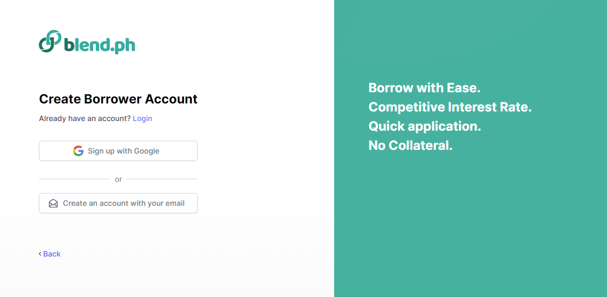The height and width of the screenshot is (297, 607).
Task: Click the 'or' divider label
Action: pyautogui.click(x=118, y=179)
